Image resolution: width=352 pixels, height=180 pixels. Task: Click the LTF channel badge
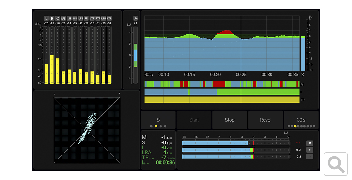pyautogui.click(x=92, y=18)
